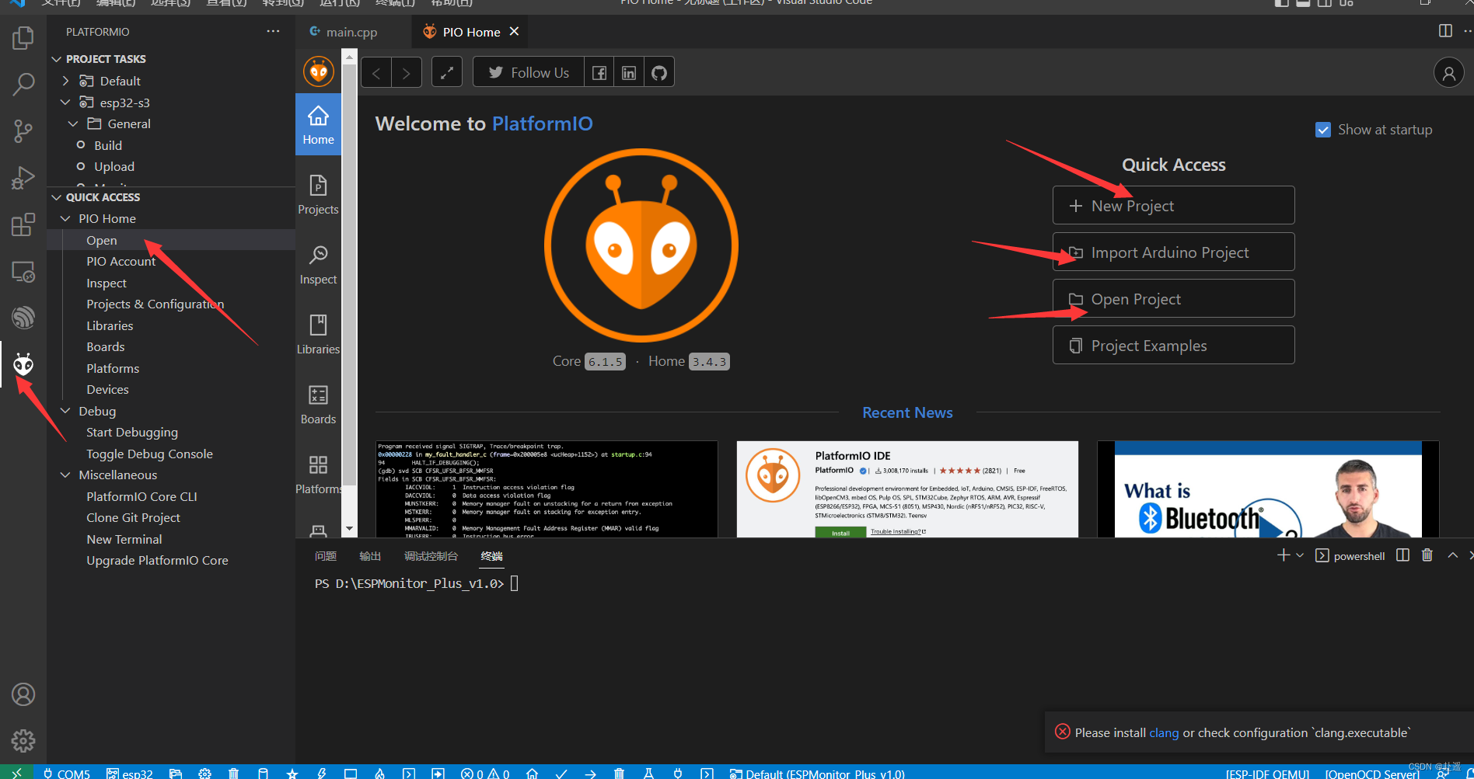Collapse the esp32-s3 environment

pyautogui.click(x=65, y=103)
